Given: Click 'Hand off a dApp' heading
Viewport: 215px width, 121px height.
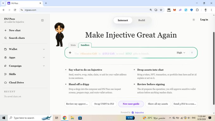Looking at the screenshot, I should [x=79, y=84].
